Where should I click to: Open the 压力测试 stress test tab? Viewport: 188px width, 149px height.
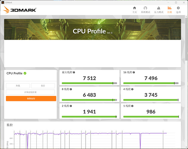click(158, 10)
